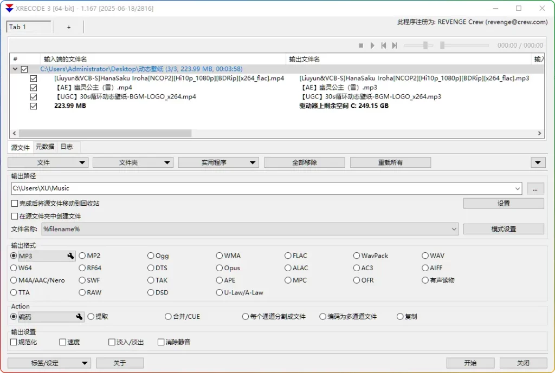Toggle checkbox beside 223.99 MB total
Image resolution: width=555 pixels, height=373 pixels.
(34, 106)
